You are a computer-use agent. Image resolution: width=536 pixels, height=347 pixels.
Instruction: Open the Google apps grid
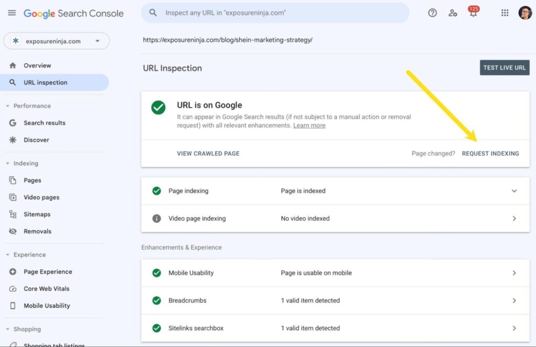[x=505, y=13]
